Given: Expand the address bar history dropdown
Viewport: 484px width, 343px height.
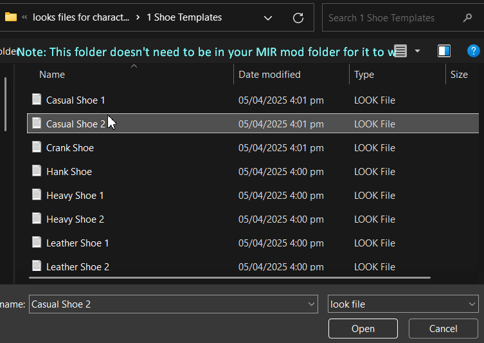Looking at the screenshot, I should (268, 18).
